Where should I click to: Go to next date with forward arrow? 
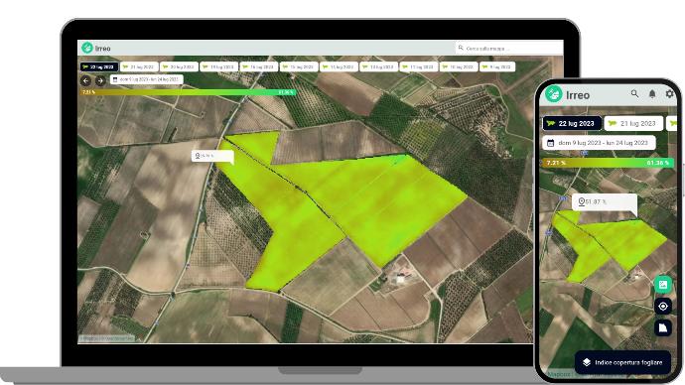click(x=100, y=80)
